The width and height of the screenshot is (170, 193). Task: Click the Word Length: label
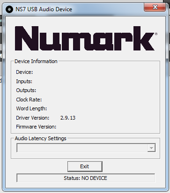tap(31, 108)
